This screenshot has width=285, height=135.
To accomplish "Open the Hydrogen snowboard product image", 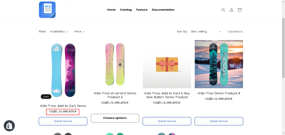I will [x=219, y=64].
